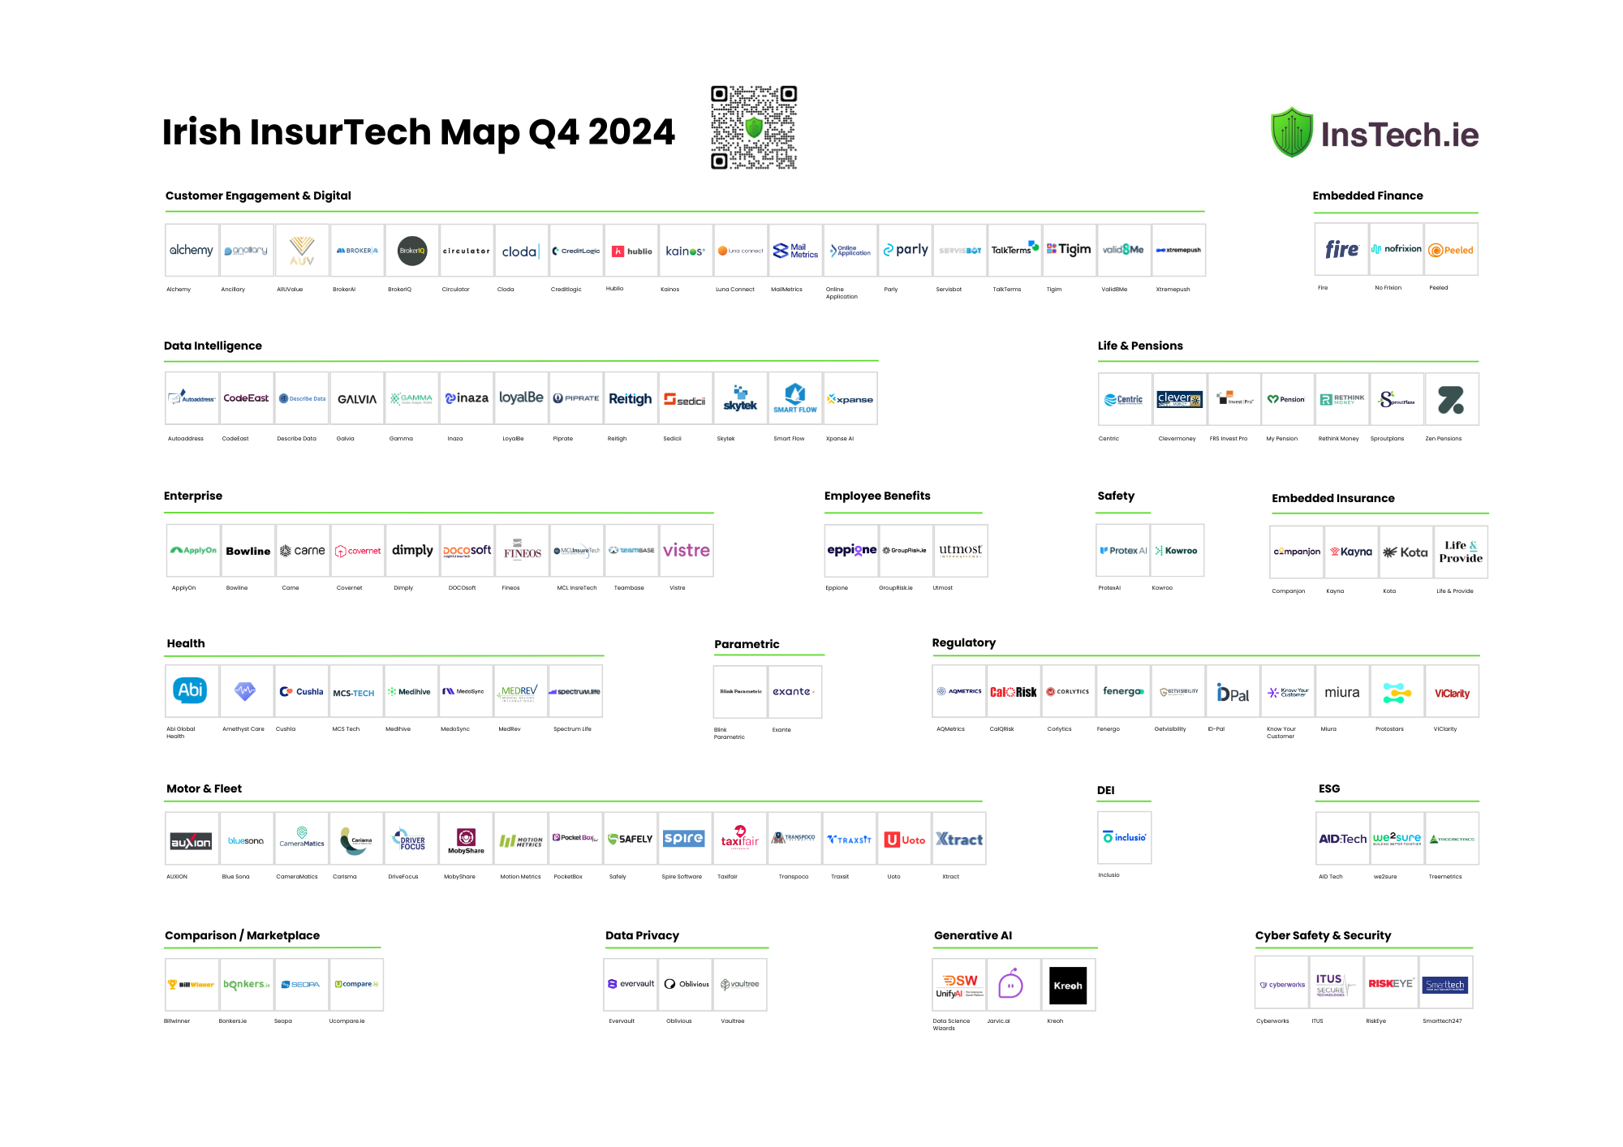Select the Kreoh logo under Generative AI
1623x1147 pixels.
click(x=1069, y=985)
